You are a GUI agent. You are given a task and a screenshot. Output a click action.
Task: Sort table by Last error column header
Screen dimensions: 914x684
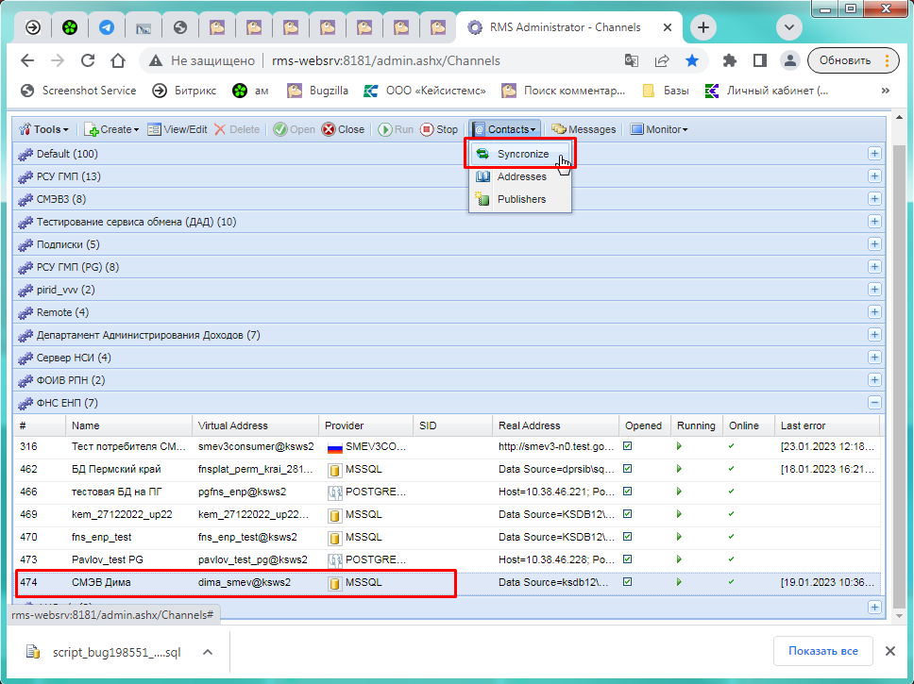(x=827, y=425)
